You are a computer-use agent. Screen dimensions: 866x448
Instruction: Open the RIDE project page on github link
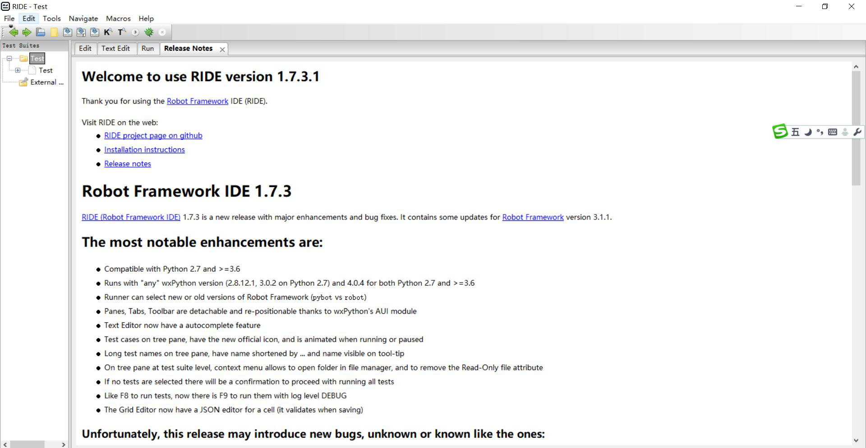point(153,136)
